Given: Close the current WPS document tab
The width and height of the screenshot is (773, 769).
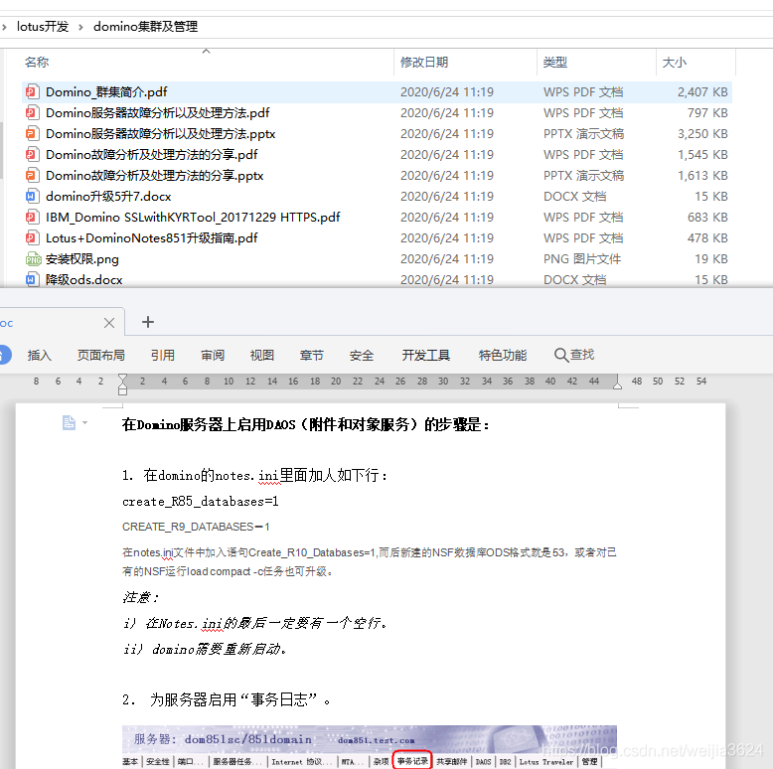Looking at the screenshot, I should [x=109, y=323].
